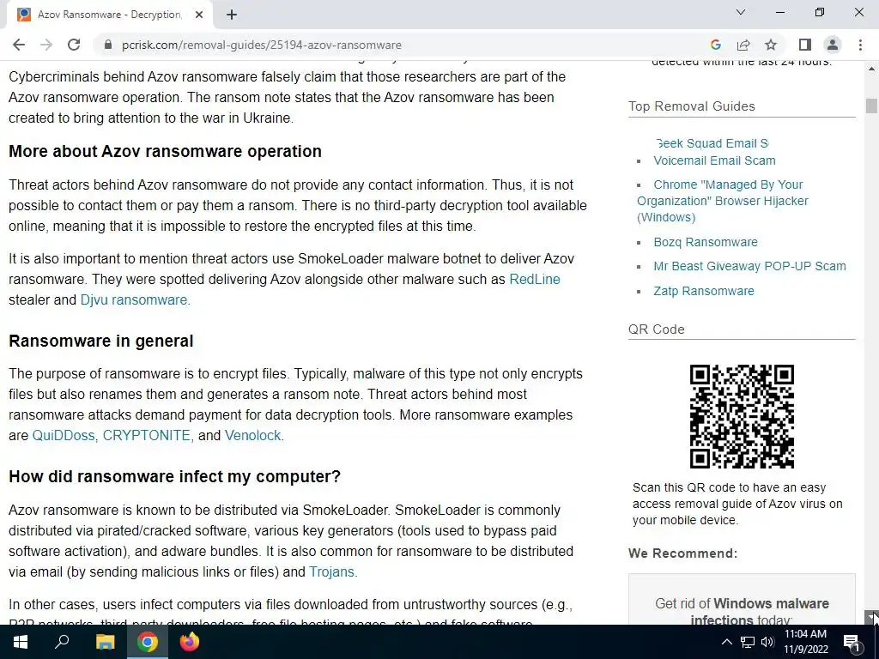The width and height of the screenshot is (879, 659).
Task: Bookmark this page with the star
Action: coord(771,45)
